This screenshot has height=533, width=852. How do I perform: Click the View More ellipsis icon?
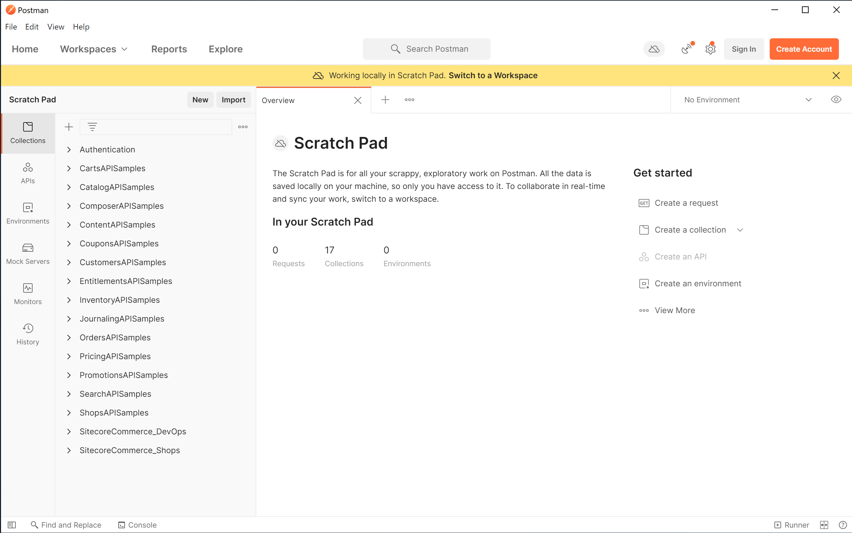[x=643, y=310]
